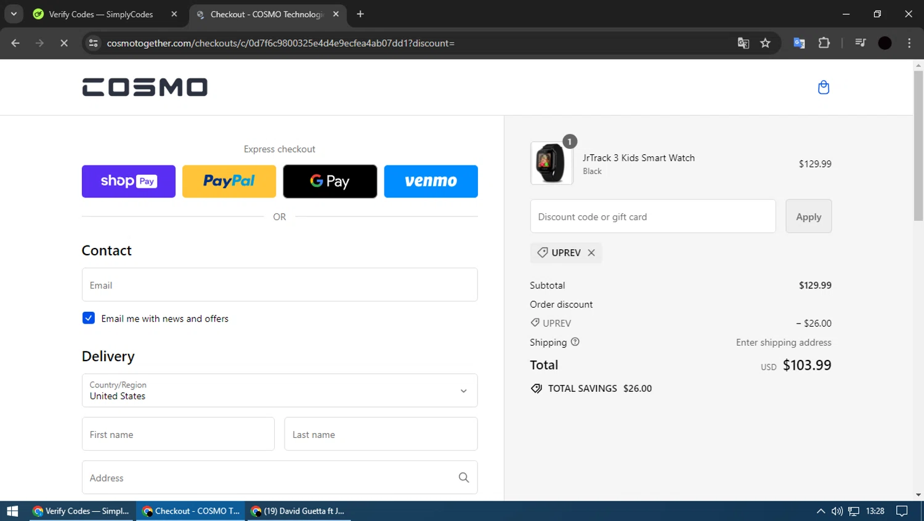The height and width of the screenshot is (521, 924).
Task: Open Checkout COSMO taskbar window
Action: coord(191,511)
